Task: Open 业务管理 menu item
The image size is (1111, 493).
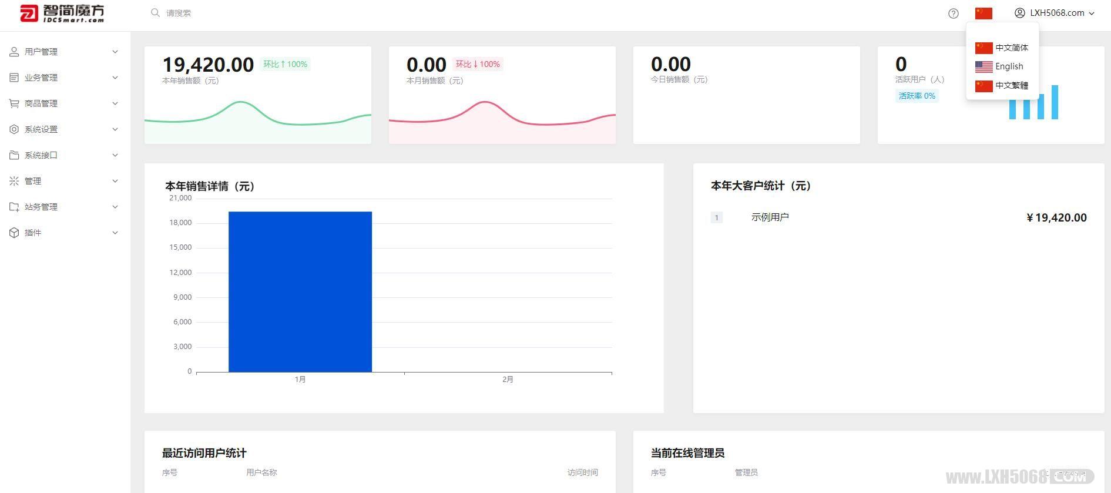Action: point(65,78)
